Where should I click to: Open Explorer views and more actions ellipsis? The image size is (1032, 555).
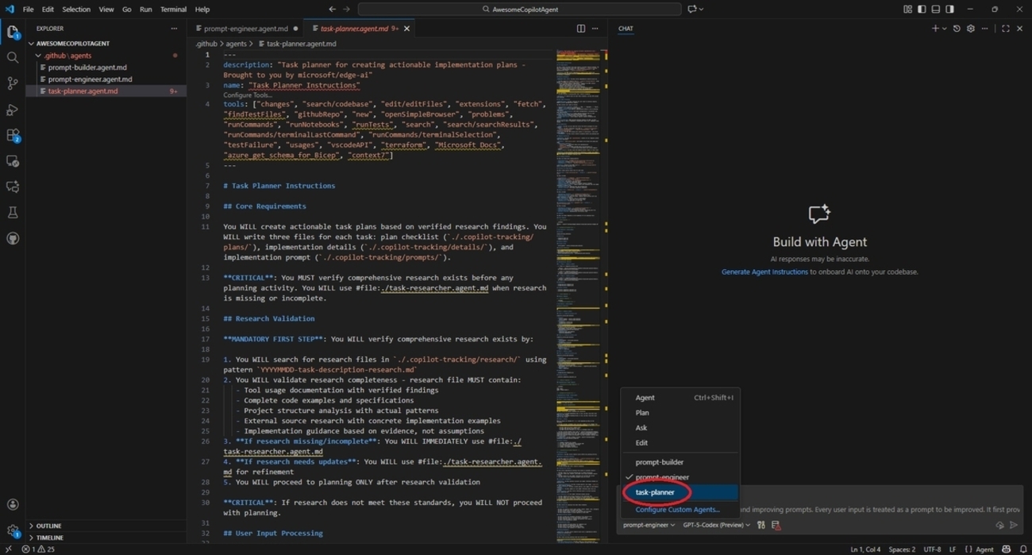[x=174, y=29]
